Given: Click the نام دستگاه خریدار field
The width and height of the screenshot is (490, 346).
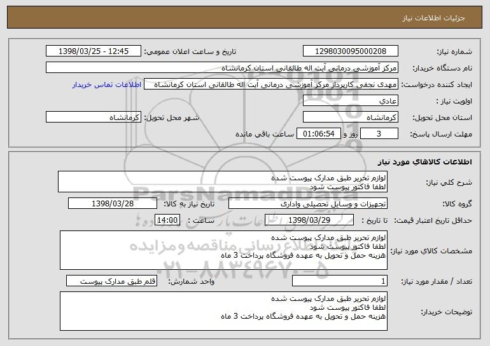Looking at the screenshot, I should pos(222,67).
